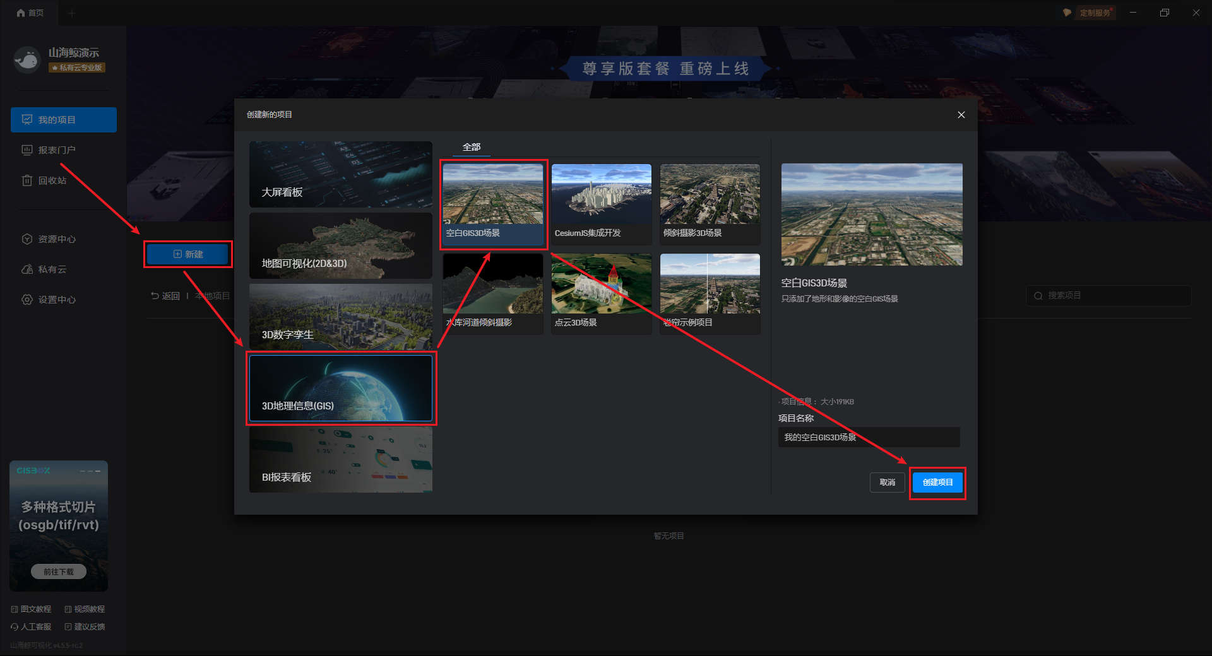This screenshot has width=1212, height=656.
Task: Click the 前往下载 button
Action: 59,571
